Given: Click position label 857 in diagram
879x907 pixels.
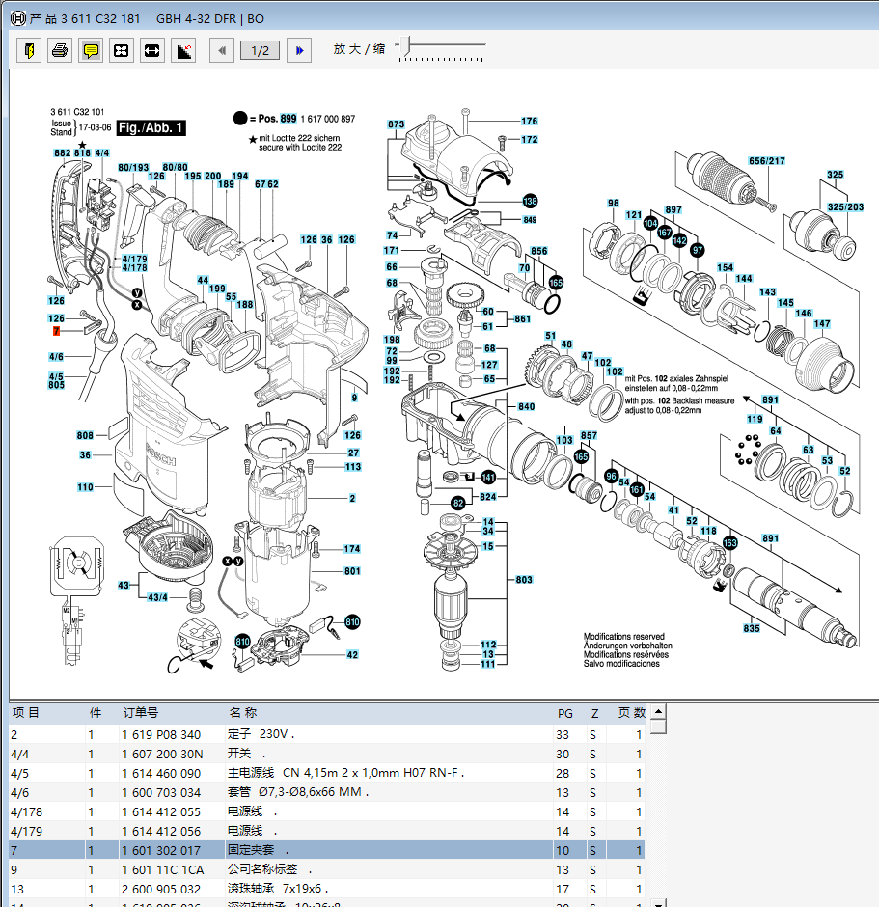Looking at the screenshot, I should (589, 435).
